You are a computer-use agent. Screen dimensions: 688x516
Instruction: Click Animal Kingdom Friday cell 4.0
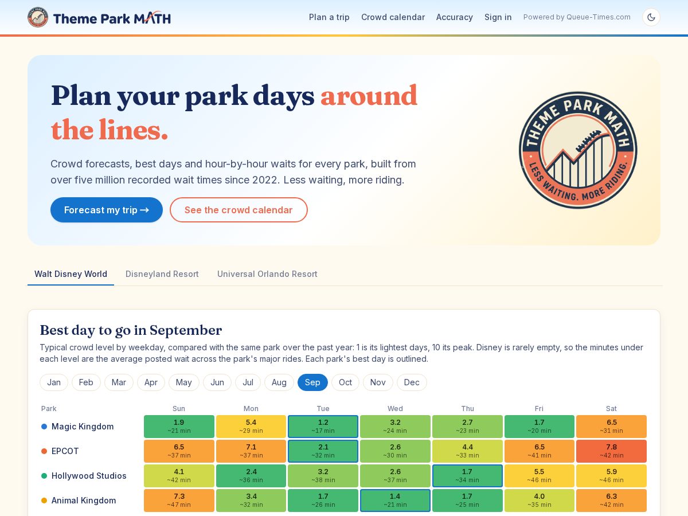(539, 501)
